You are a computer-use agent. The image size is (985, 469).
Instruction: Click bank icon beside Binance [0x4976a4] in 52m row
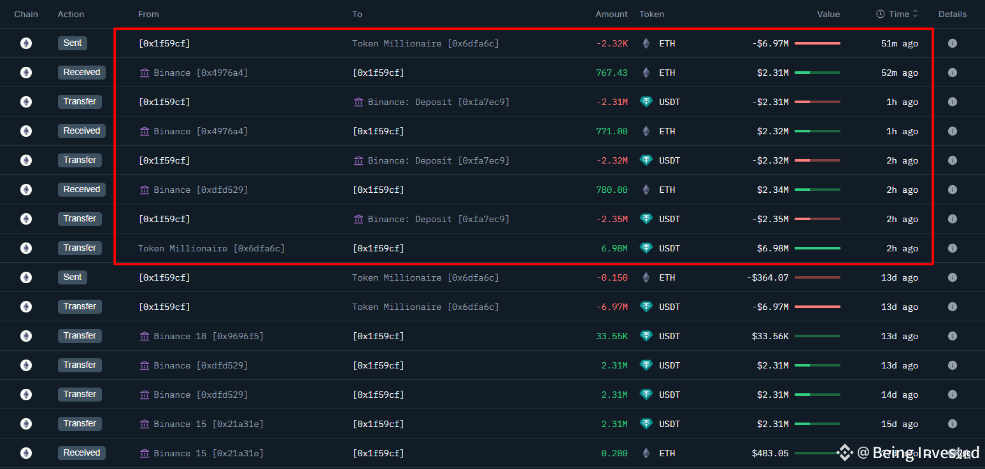pyautogui.click(x=145, y=73)
